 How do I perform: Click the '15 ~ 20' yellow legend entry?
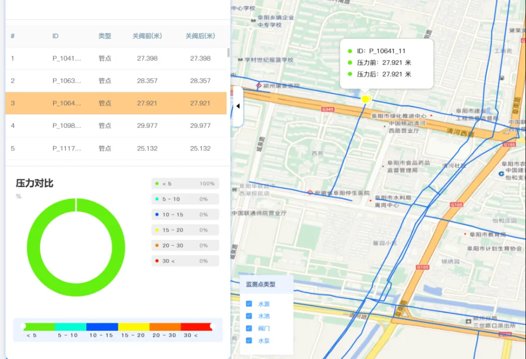coord(185,230)
